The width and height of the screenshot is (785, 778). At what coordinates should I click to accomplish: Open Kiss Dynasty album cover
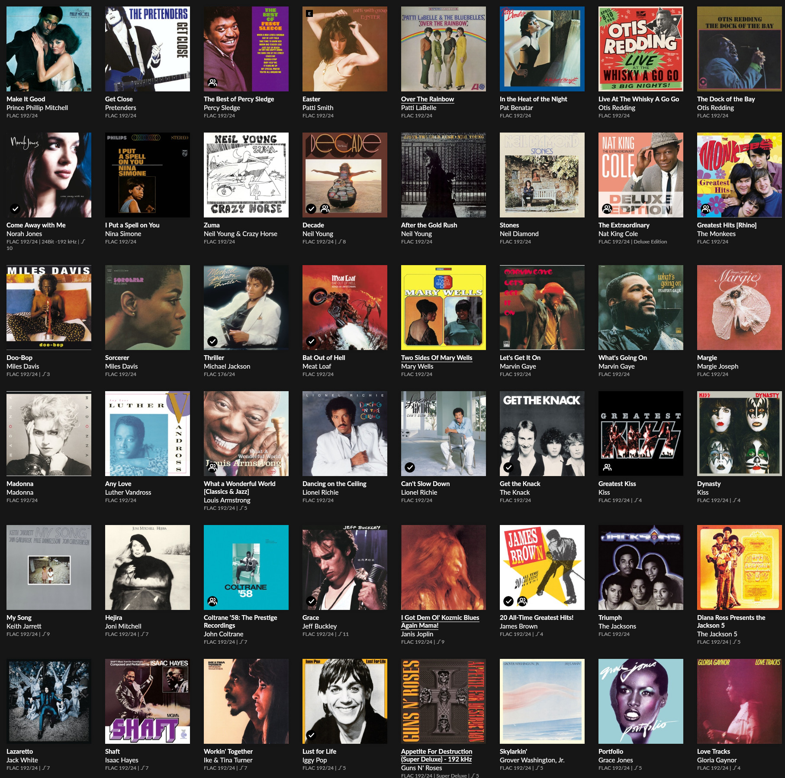click(740, 434)
